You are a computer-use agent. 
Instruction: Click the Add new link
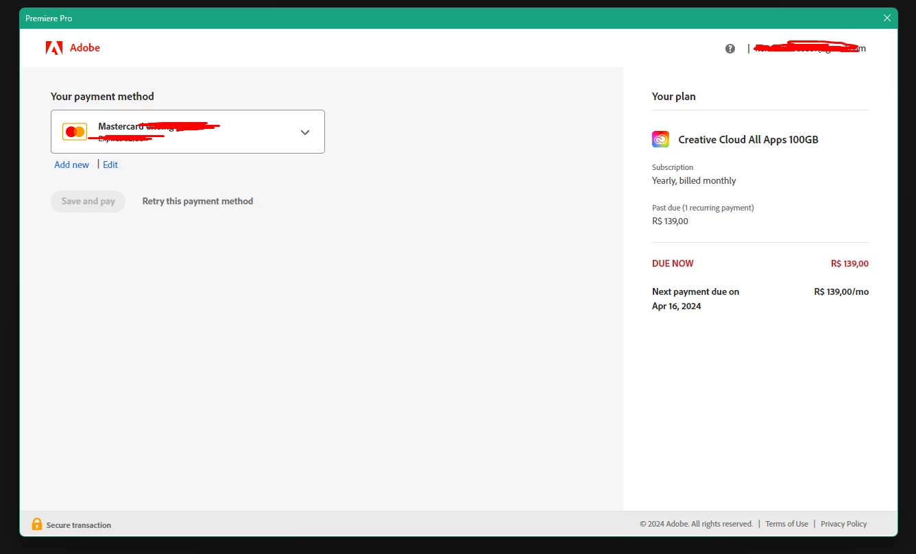tap(72, 165)
